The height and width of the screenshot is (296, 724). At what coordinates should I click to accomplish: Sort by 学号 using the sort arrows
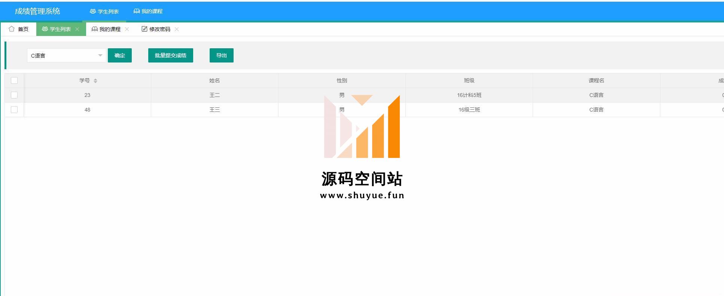95,81
